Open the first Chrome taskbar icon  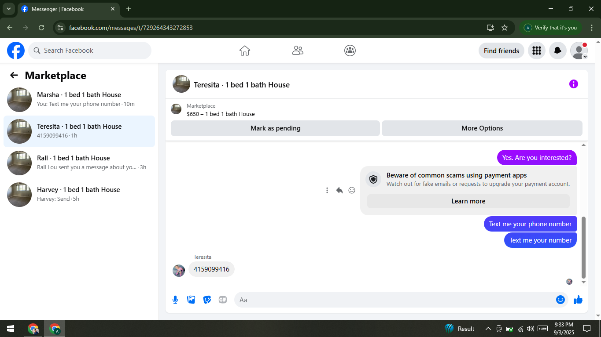click(x=33, y=329)
